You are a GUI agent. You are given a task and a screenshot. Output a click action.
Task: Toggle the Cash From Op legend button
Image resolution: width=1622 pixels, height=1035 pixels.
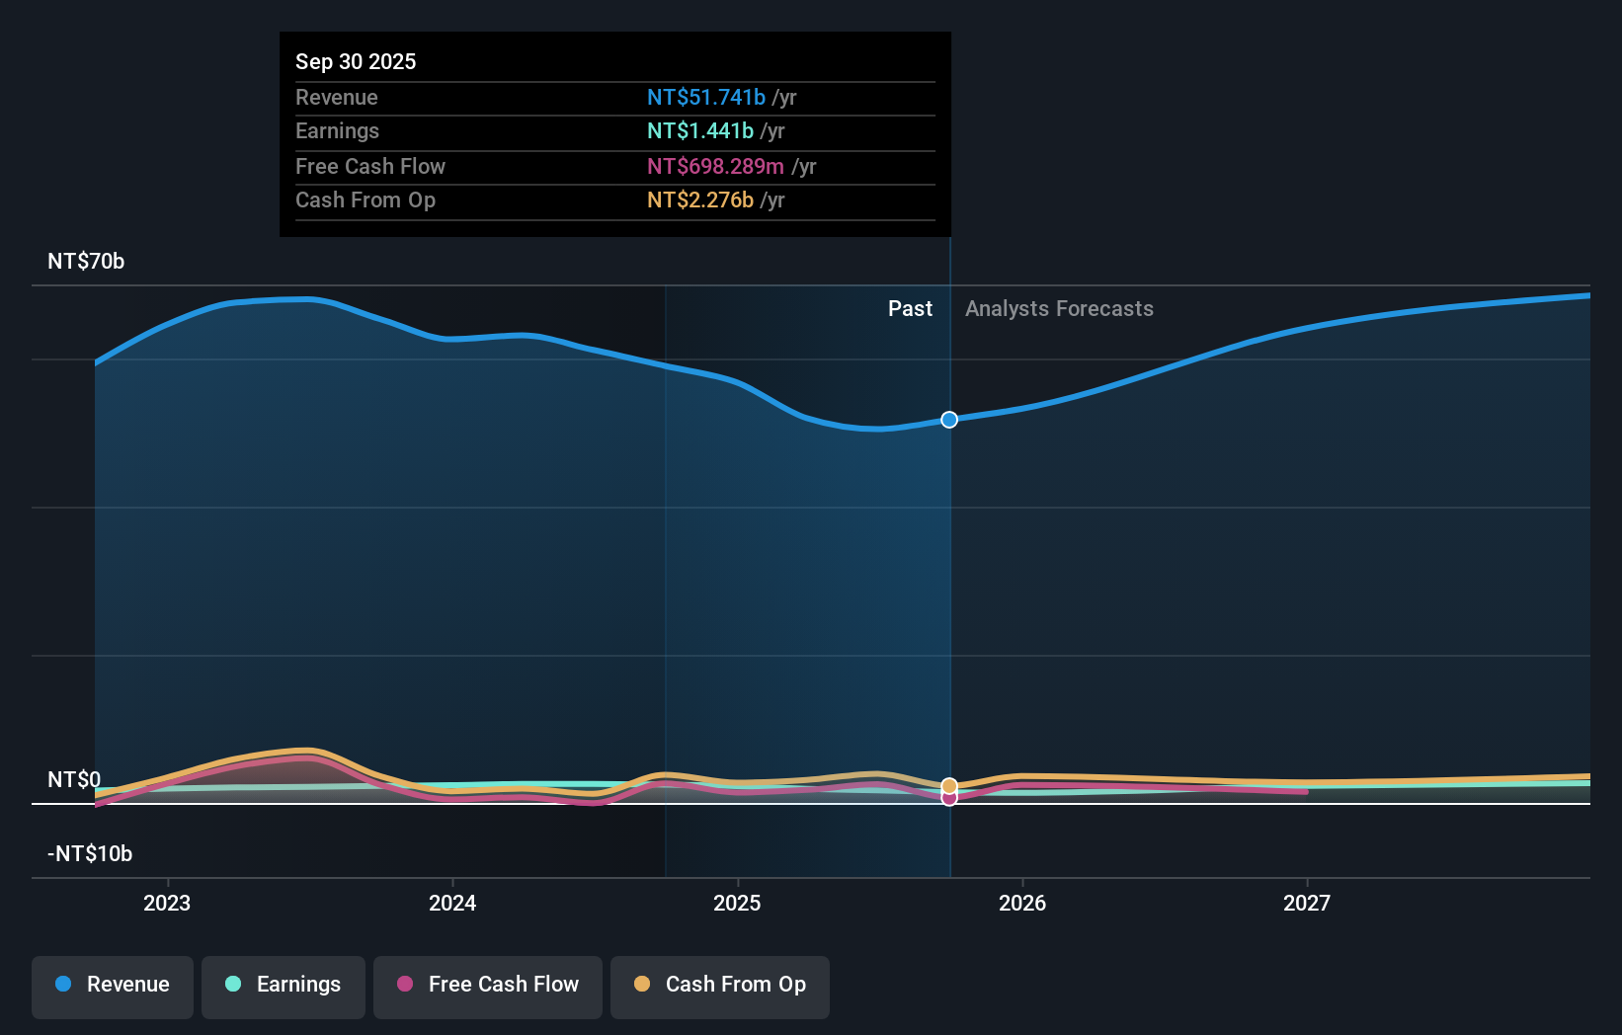point(720,987)
